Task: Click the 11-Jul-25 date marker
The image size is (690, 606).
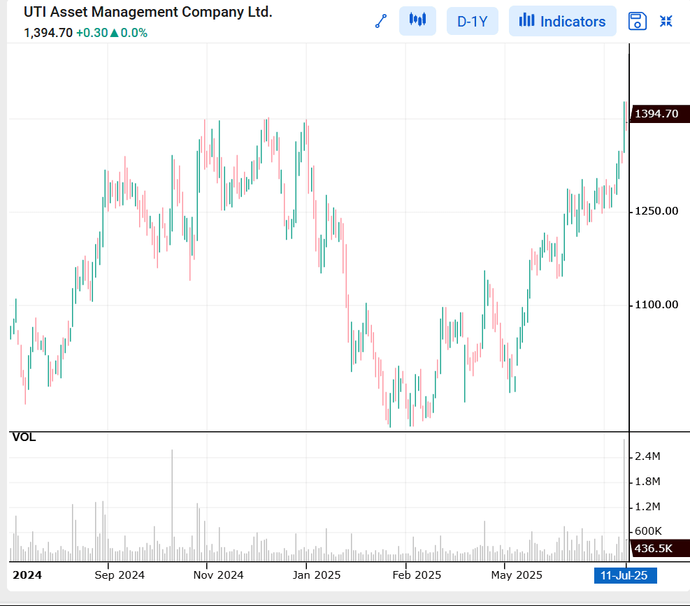Action: (625, 575)
